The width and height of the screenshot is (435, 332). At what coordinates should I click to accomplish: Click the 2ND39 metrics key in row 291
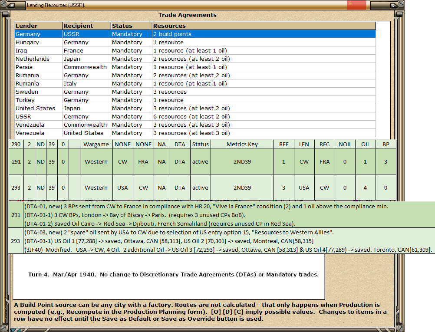click(x=242, y=162)
